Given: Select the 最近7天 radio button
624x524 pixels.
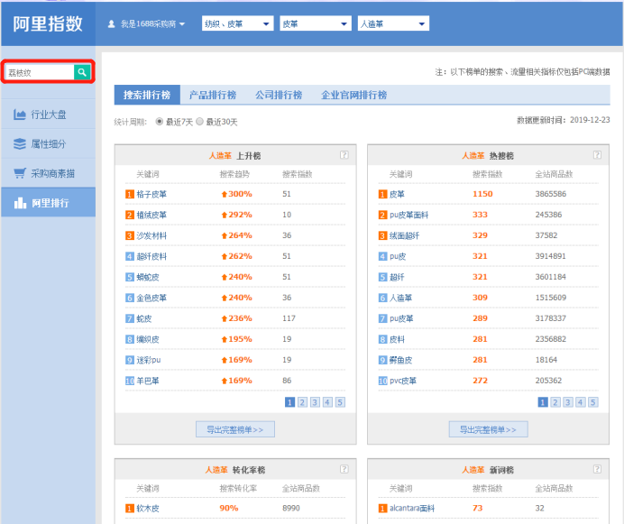Looking at the screenshot, I should 160,122.
